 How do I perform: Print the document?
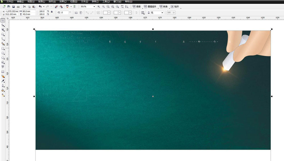pos(18,7)
